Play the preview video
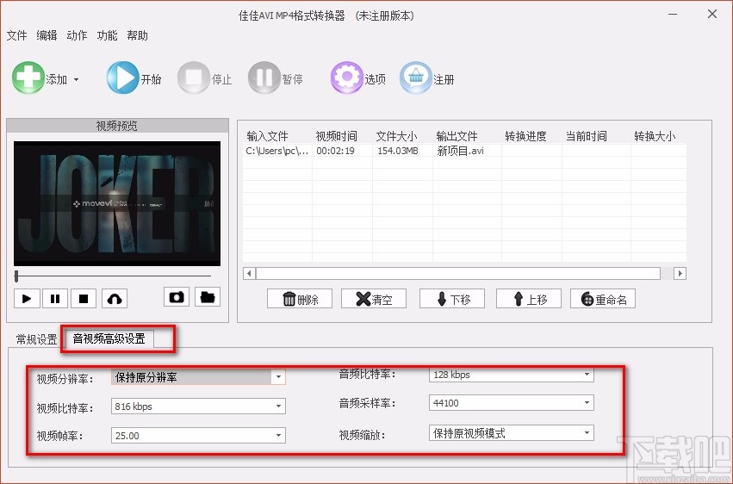The height and width of the screenshot is (484, 733). click(x=27, y=299)
